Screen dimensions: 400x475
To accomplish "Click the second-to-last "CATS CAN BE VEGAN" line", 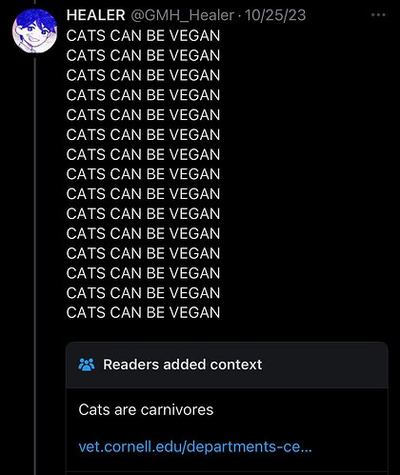I will [x=143, y=293].
